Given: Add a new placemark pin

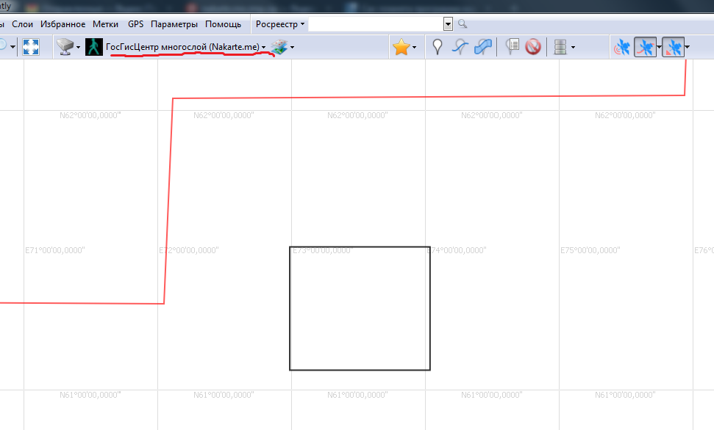Looking at the screenshot, I should 438,47.
